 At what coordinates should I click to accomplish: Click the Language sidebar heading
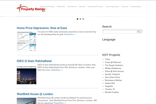pyautogui.click(x=109, y=40)
